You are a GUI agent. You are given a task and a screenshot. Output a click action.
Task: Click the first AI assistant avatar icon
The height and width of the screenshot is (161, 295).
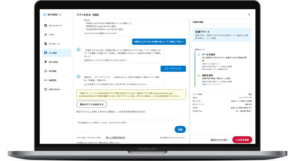[79, 50]
